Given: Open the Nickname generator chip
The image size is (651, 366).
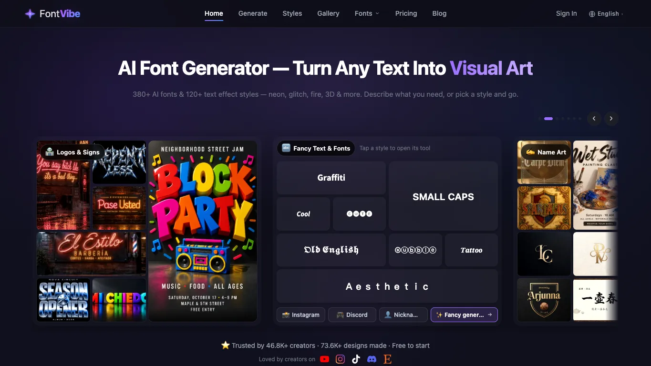Looking at the screenshot, I should click(x=403, y=315).
